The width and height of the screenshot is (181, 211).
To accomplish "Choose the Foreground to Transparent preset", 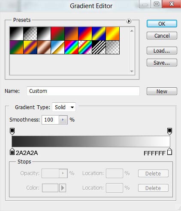I will coord(30,34).
